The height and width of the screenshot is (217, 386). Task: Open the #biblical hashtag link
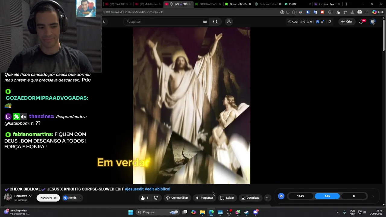coord(163,189)
